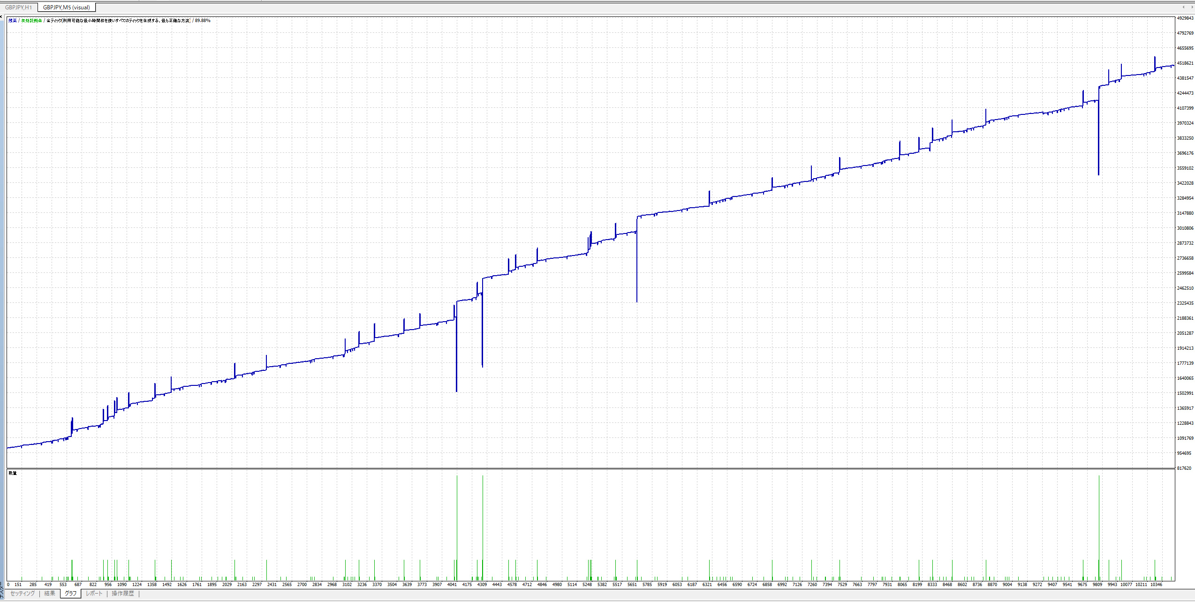Click the left tab-scroll arrow icon
Viewport: 1195px width, 602px height.
(x=1184, y=7)
